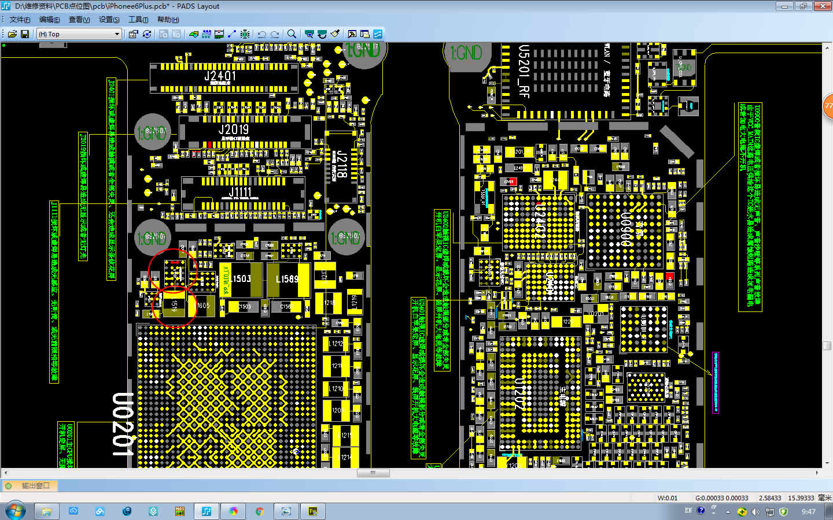Click the 毫米 units indicator in status bar
Viewport: 833px width, 520px height.
pos(824,498)
